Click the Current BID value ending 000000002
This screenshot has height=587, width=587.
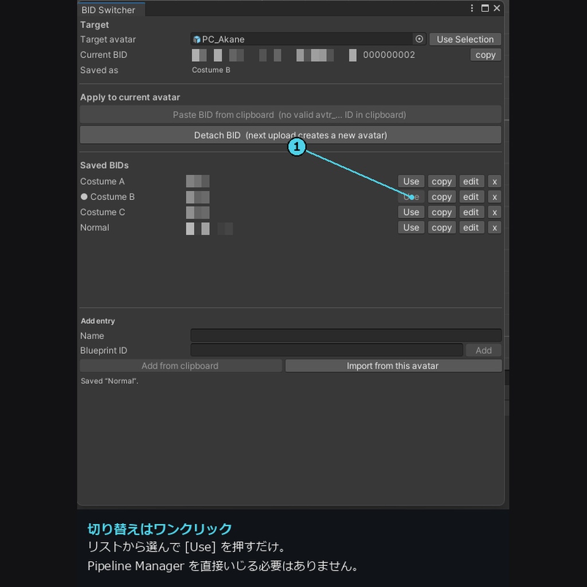(303, 55)
